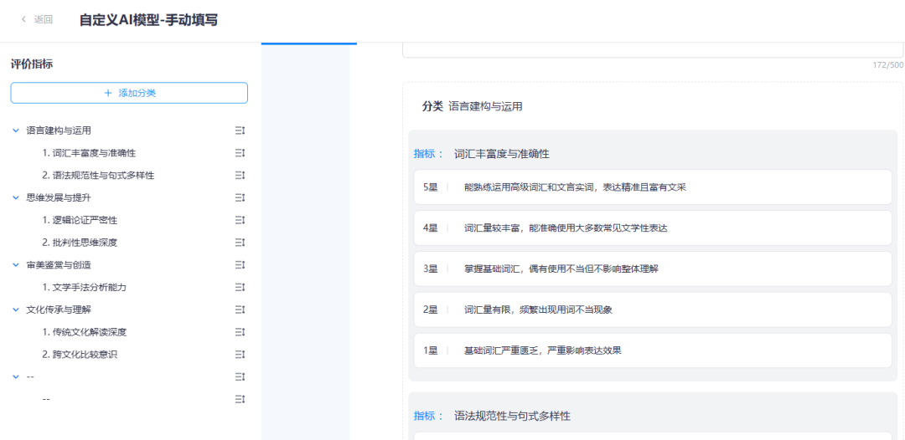Viewport: 905px width, 440px height.
Task: Click sort icon for 逻辑论证严密性
Action: (x=240, y=220)
